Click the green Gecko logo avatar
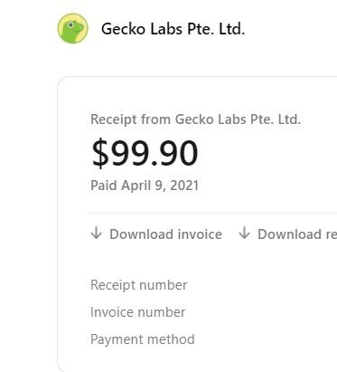The width and height of the screenshot is (337, 372). (73, 28)
